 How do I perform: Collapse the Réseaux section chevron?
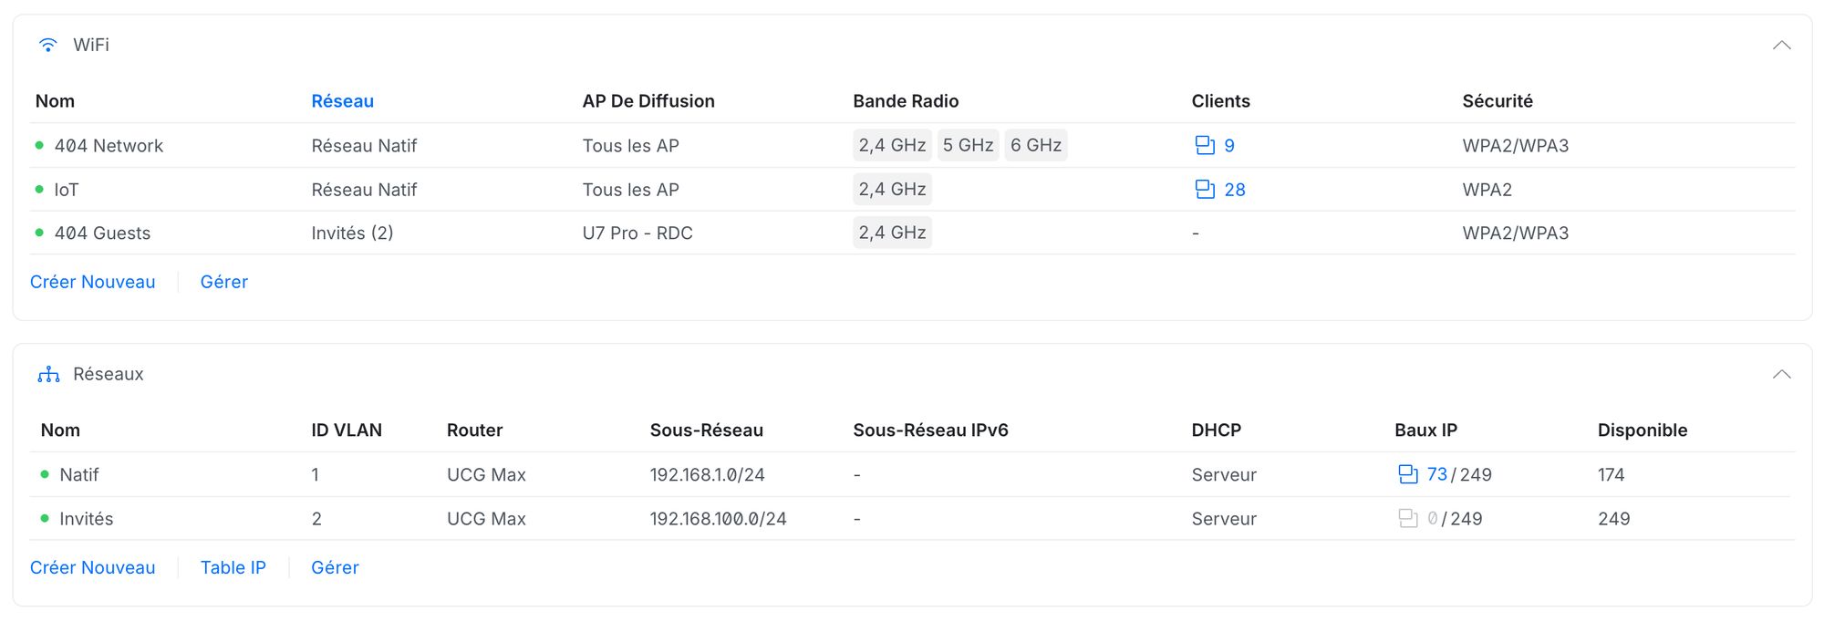[x=1781, y=375]
